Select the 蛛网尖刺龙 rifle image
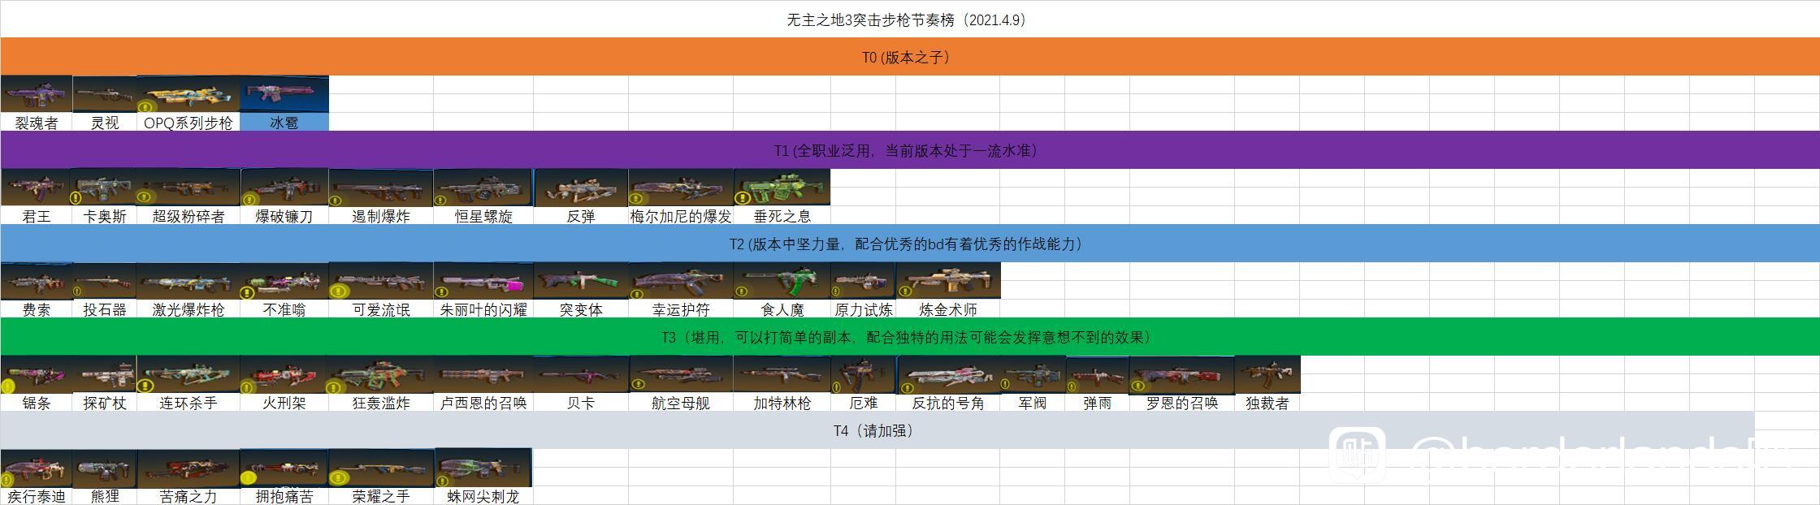This screenshot has height=505, width=1820. coord(483,468)
